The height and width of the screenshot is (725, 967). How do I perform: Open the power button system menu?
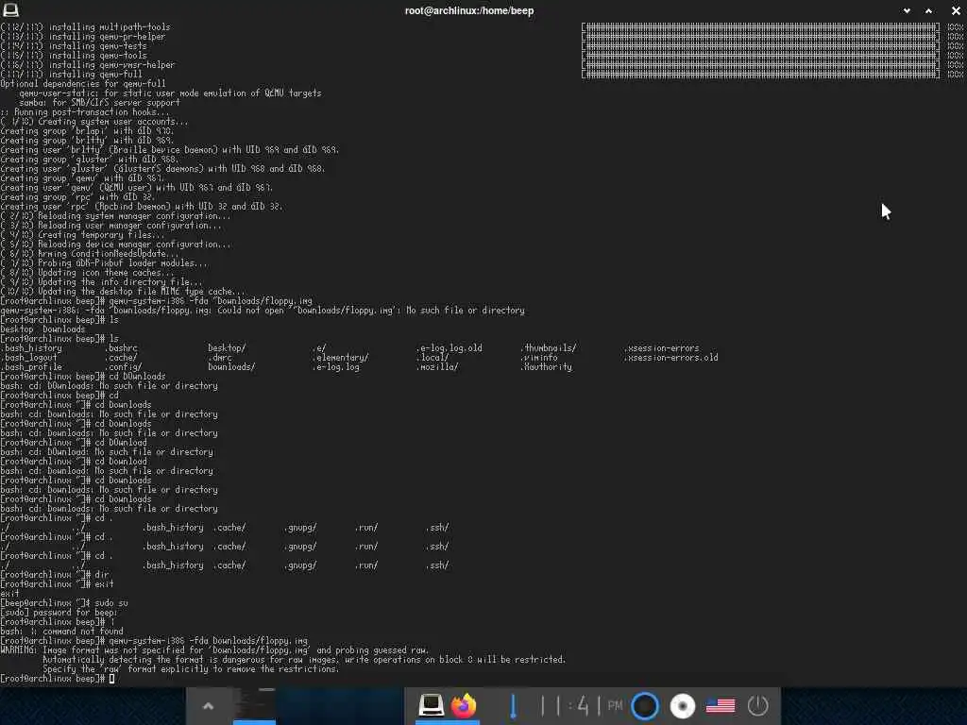[757, 705]
